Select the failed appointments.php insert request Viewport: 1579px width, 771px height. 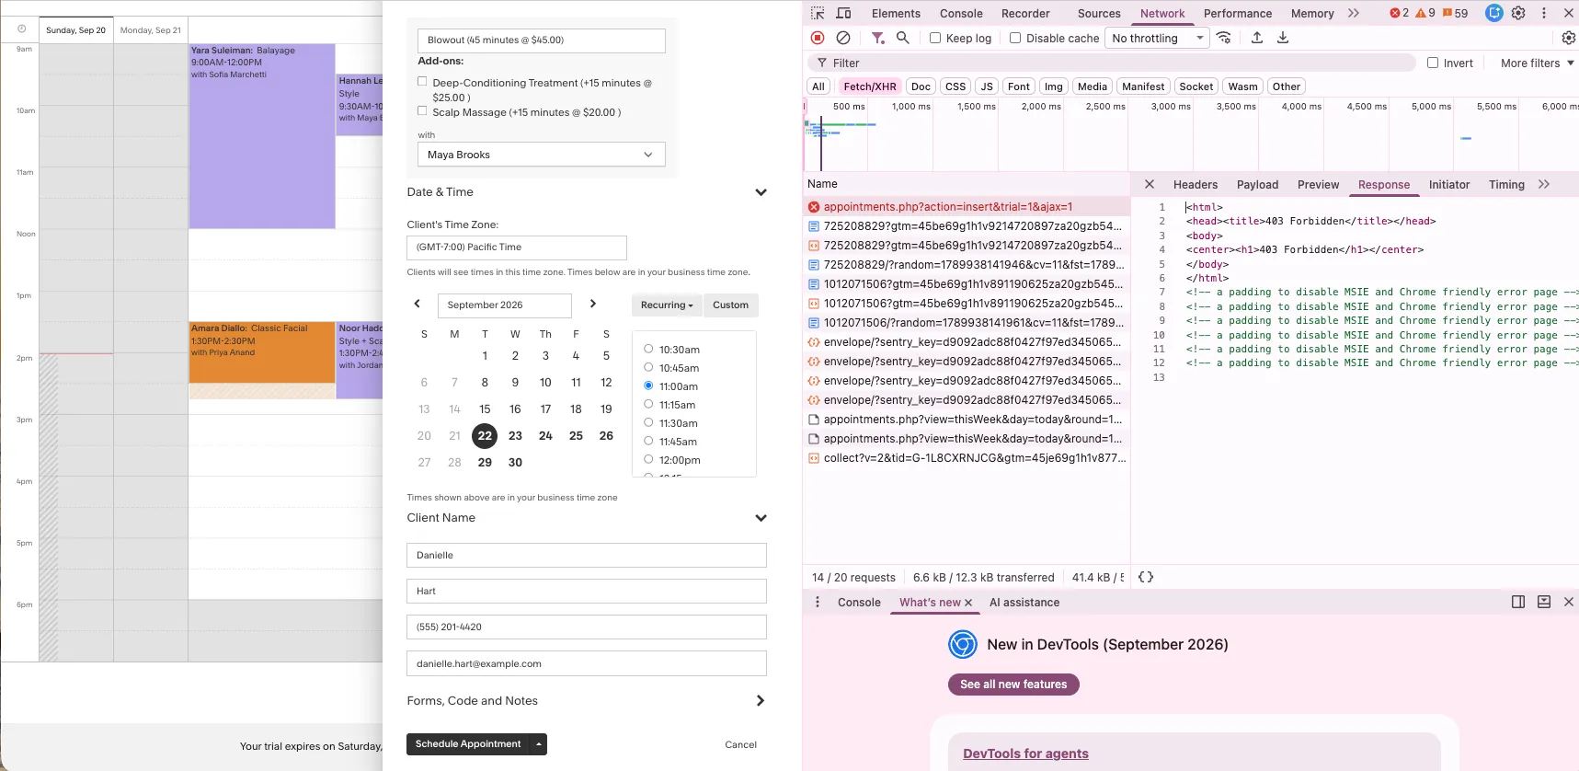966,207
